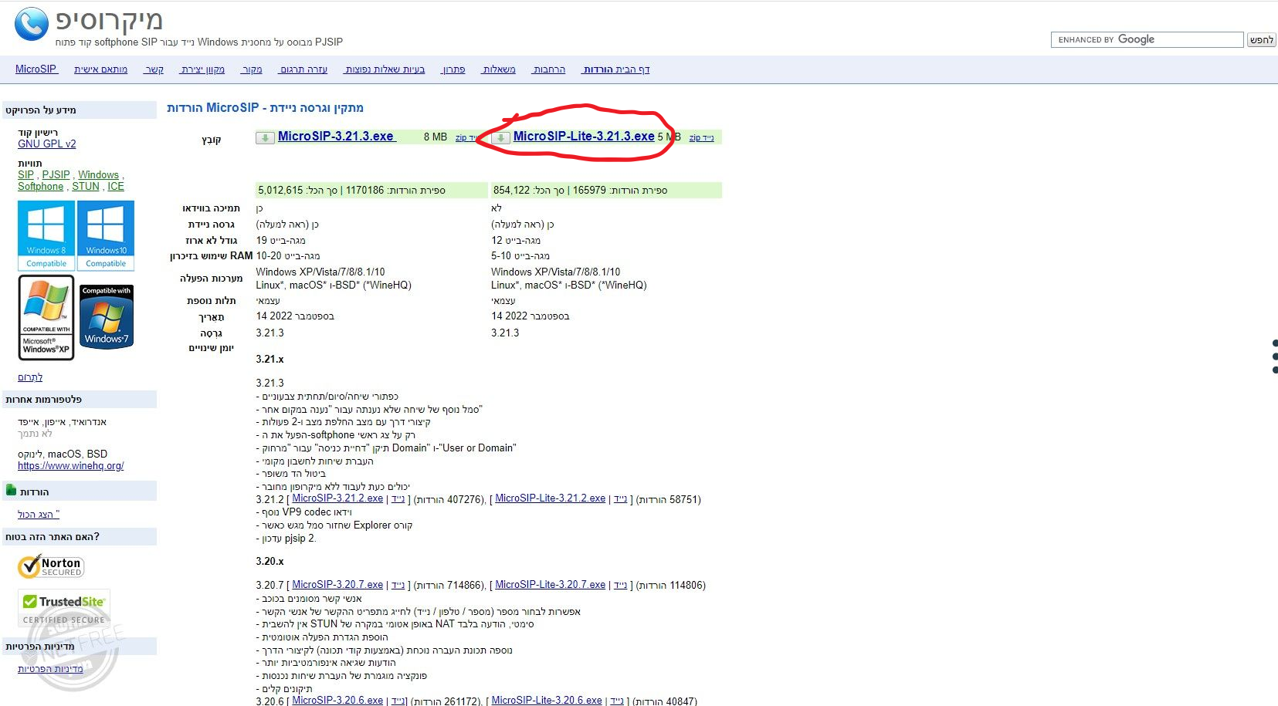
Task: Open the עזרה תרגום nav menu item
Action: coord(303,69)
